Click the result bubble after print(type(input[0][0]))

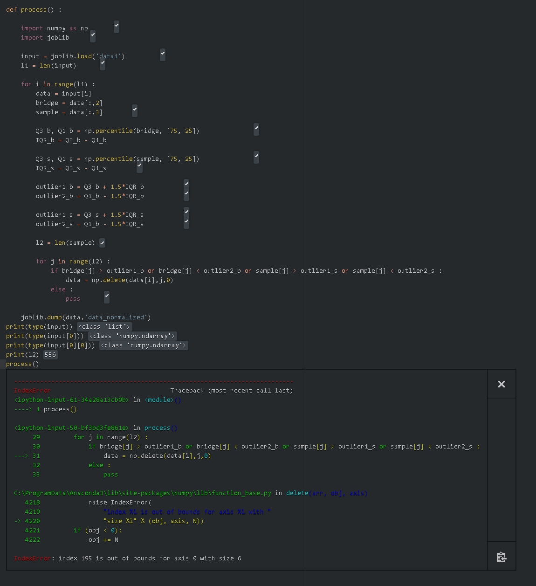[144, 345]
